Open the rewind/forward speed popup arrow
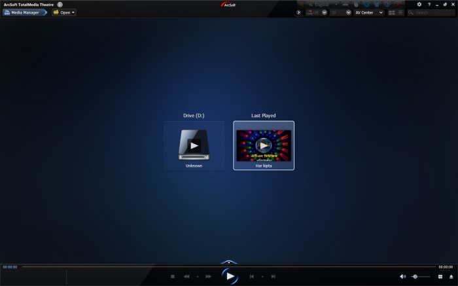This screenshot has width=458, height=286. [198, 276]
